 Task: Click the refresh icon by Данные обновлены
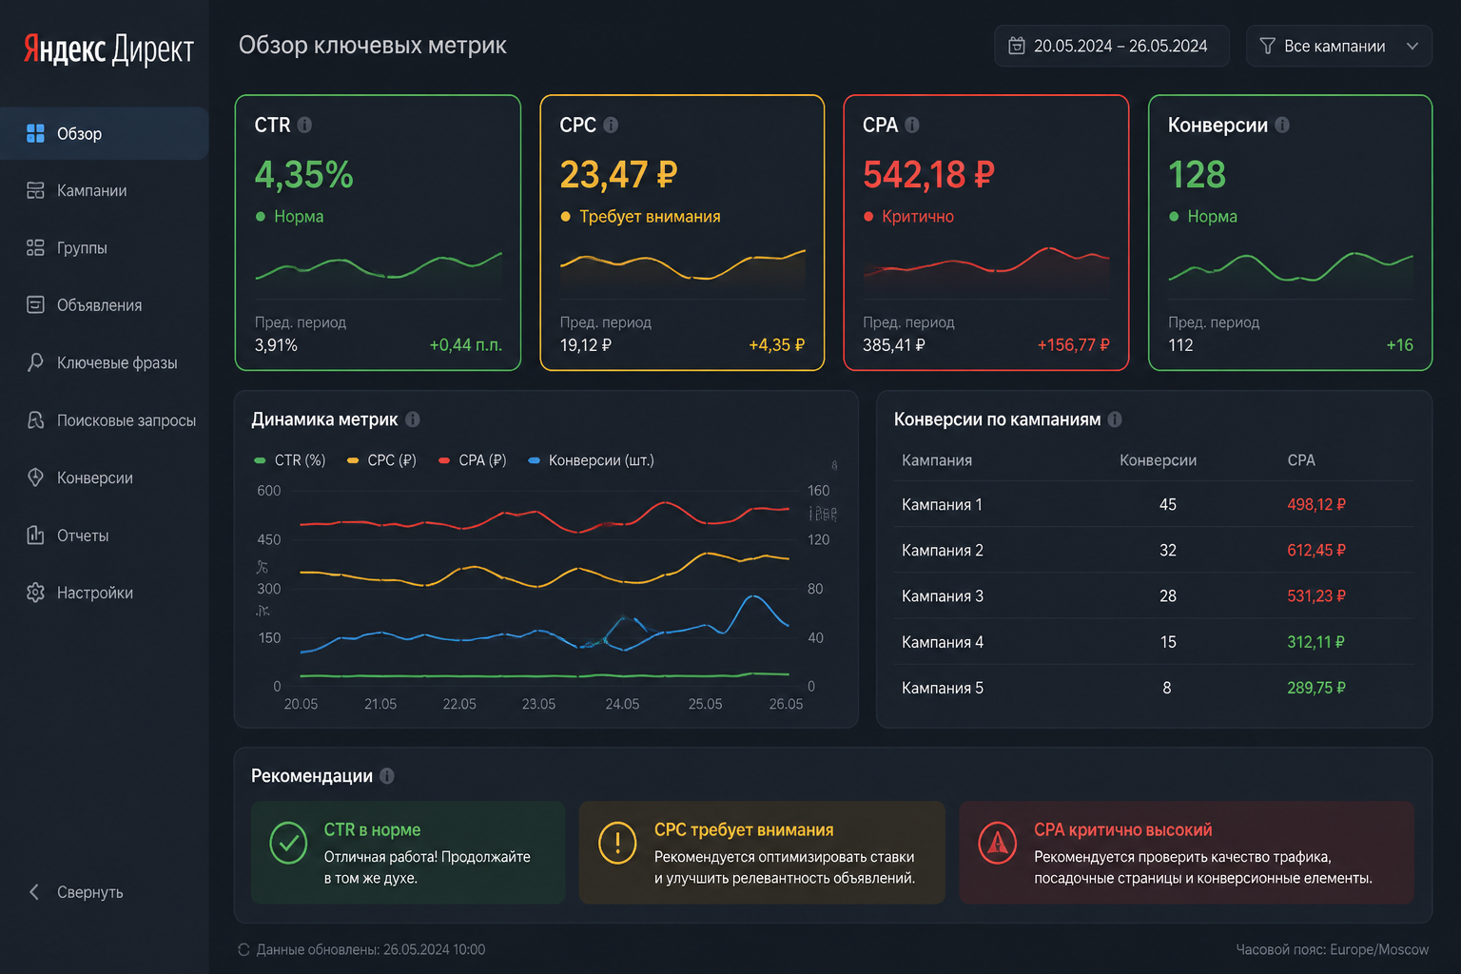(x=243, y=949)
